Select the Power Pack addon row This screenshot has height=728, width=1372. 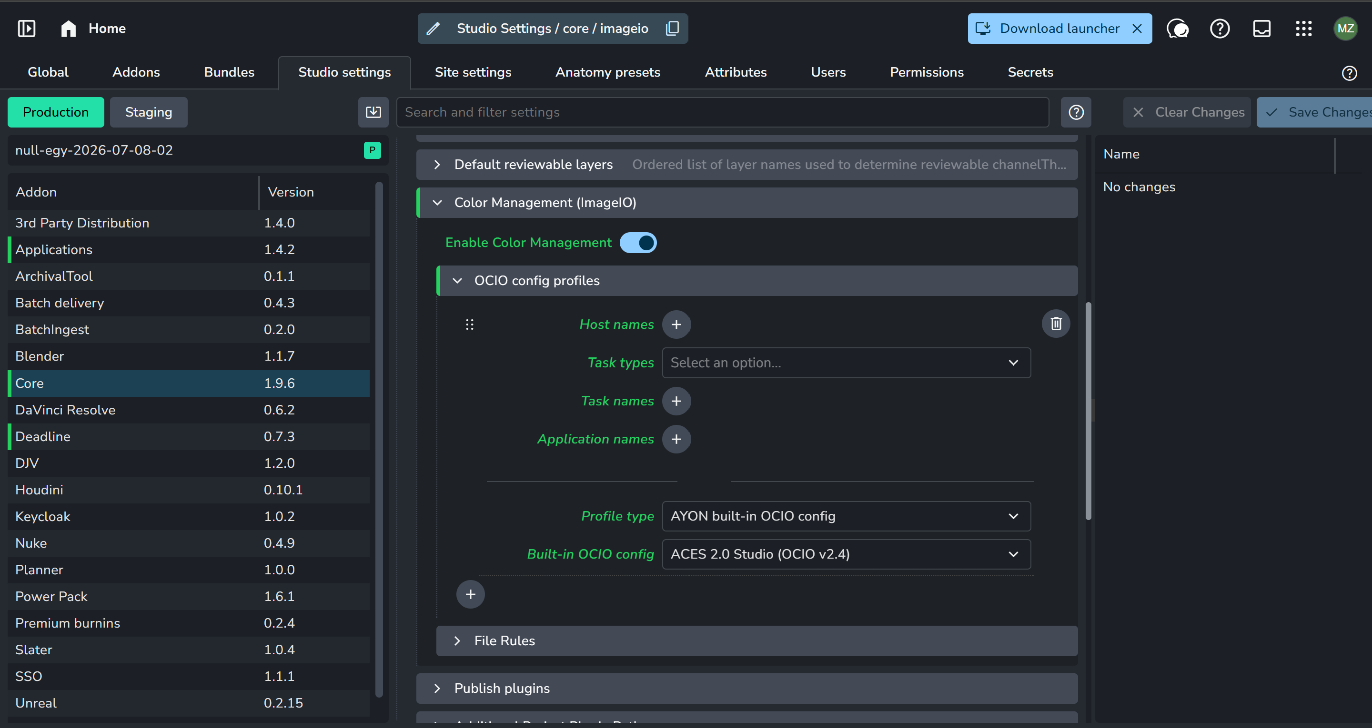tap(189, 597)
